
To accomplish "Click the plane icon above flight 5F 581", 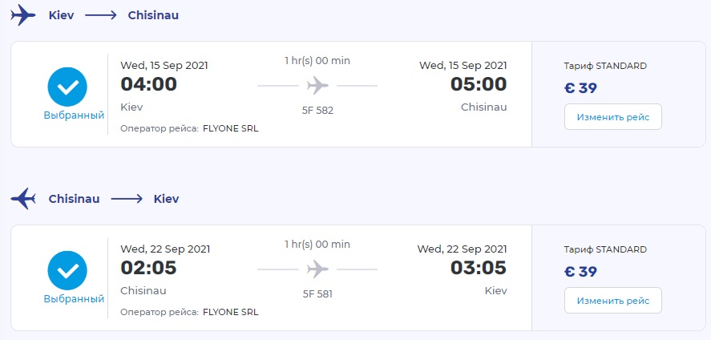I will [317, 269].
